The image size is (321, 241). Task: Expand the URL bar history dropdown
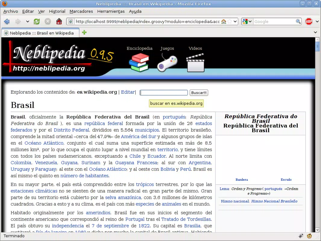235,21
